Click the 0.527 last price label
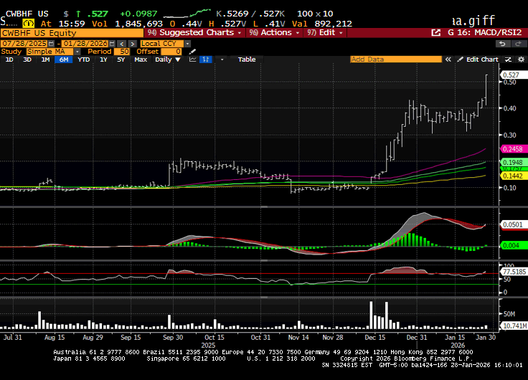 (x=514, y=75)
